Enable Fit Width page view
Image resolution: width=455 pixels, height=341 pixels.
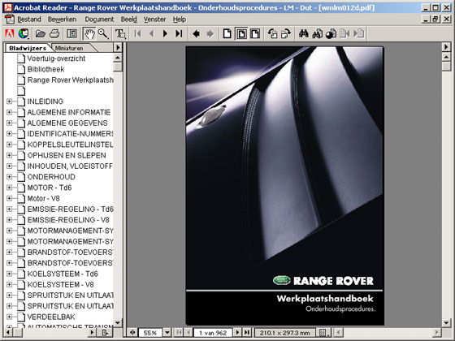click(x=255, y=33)
